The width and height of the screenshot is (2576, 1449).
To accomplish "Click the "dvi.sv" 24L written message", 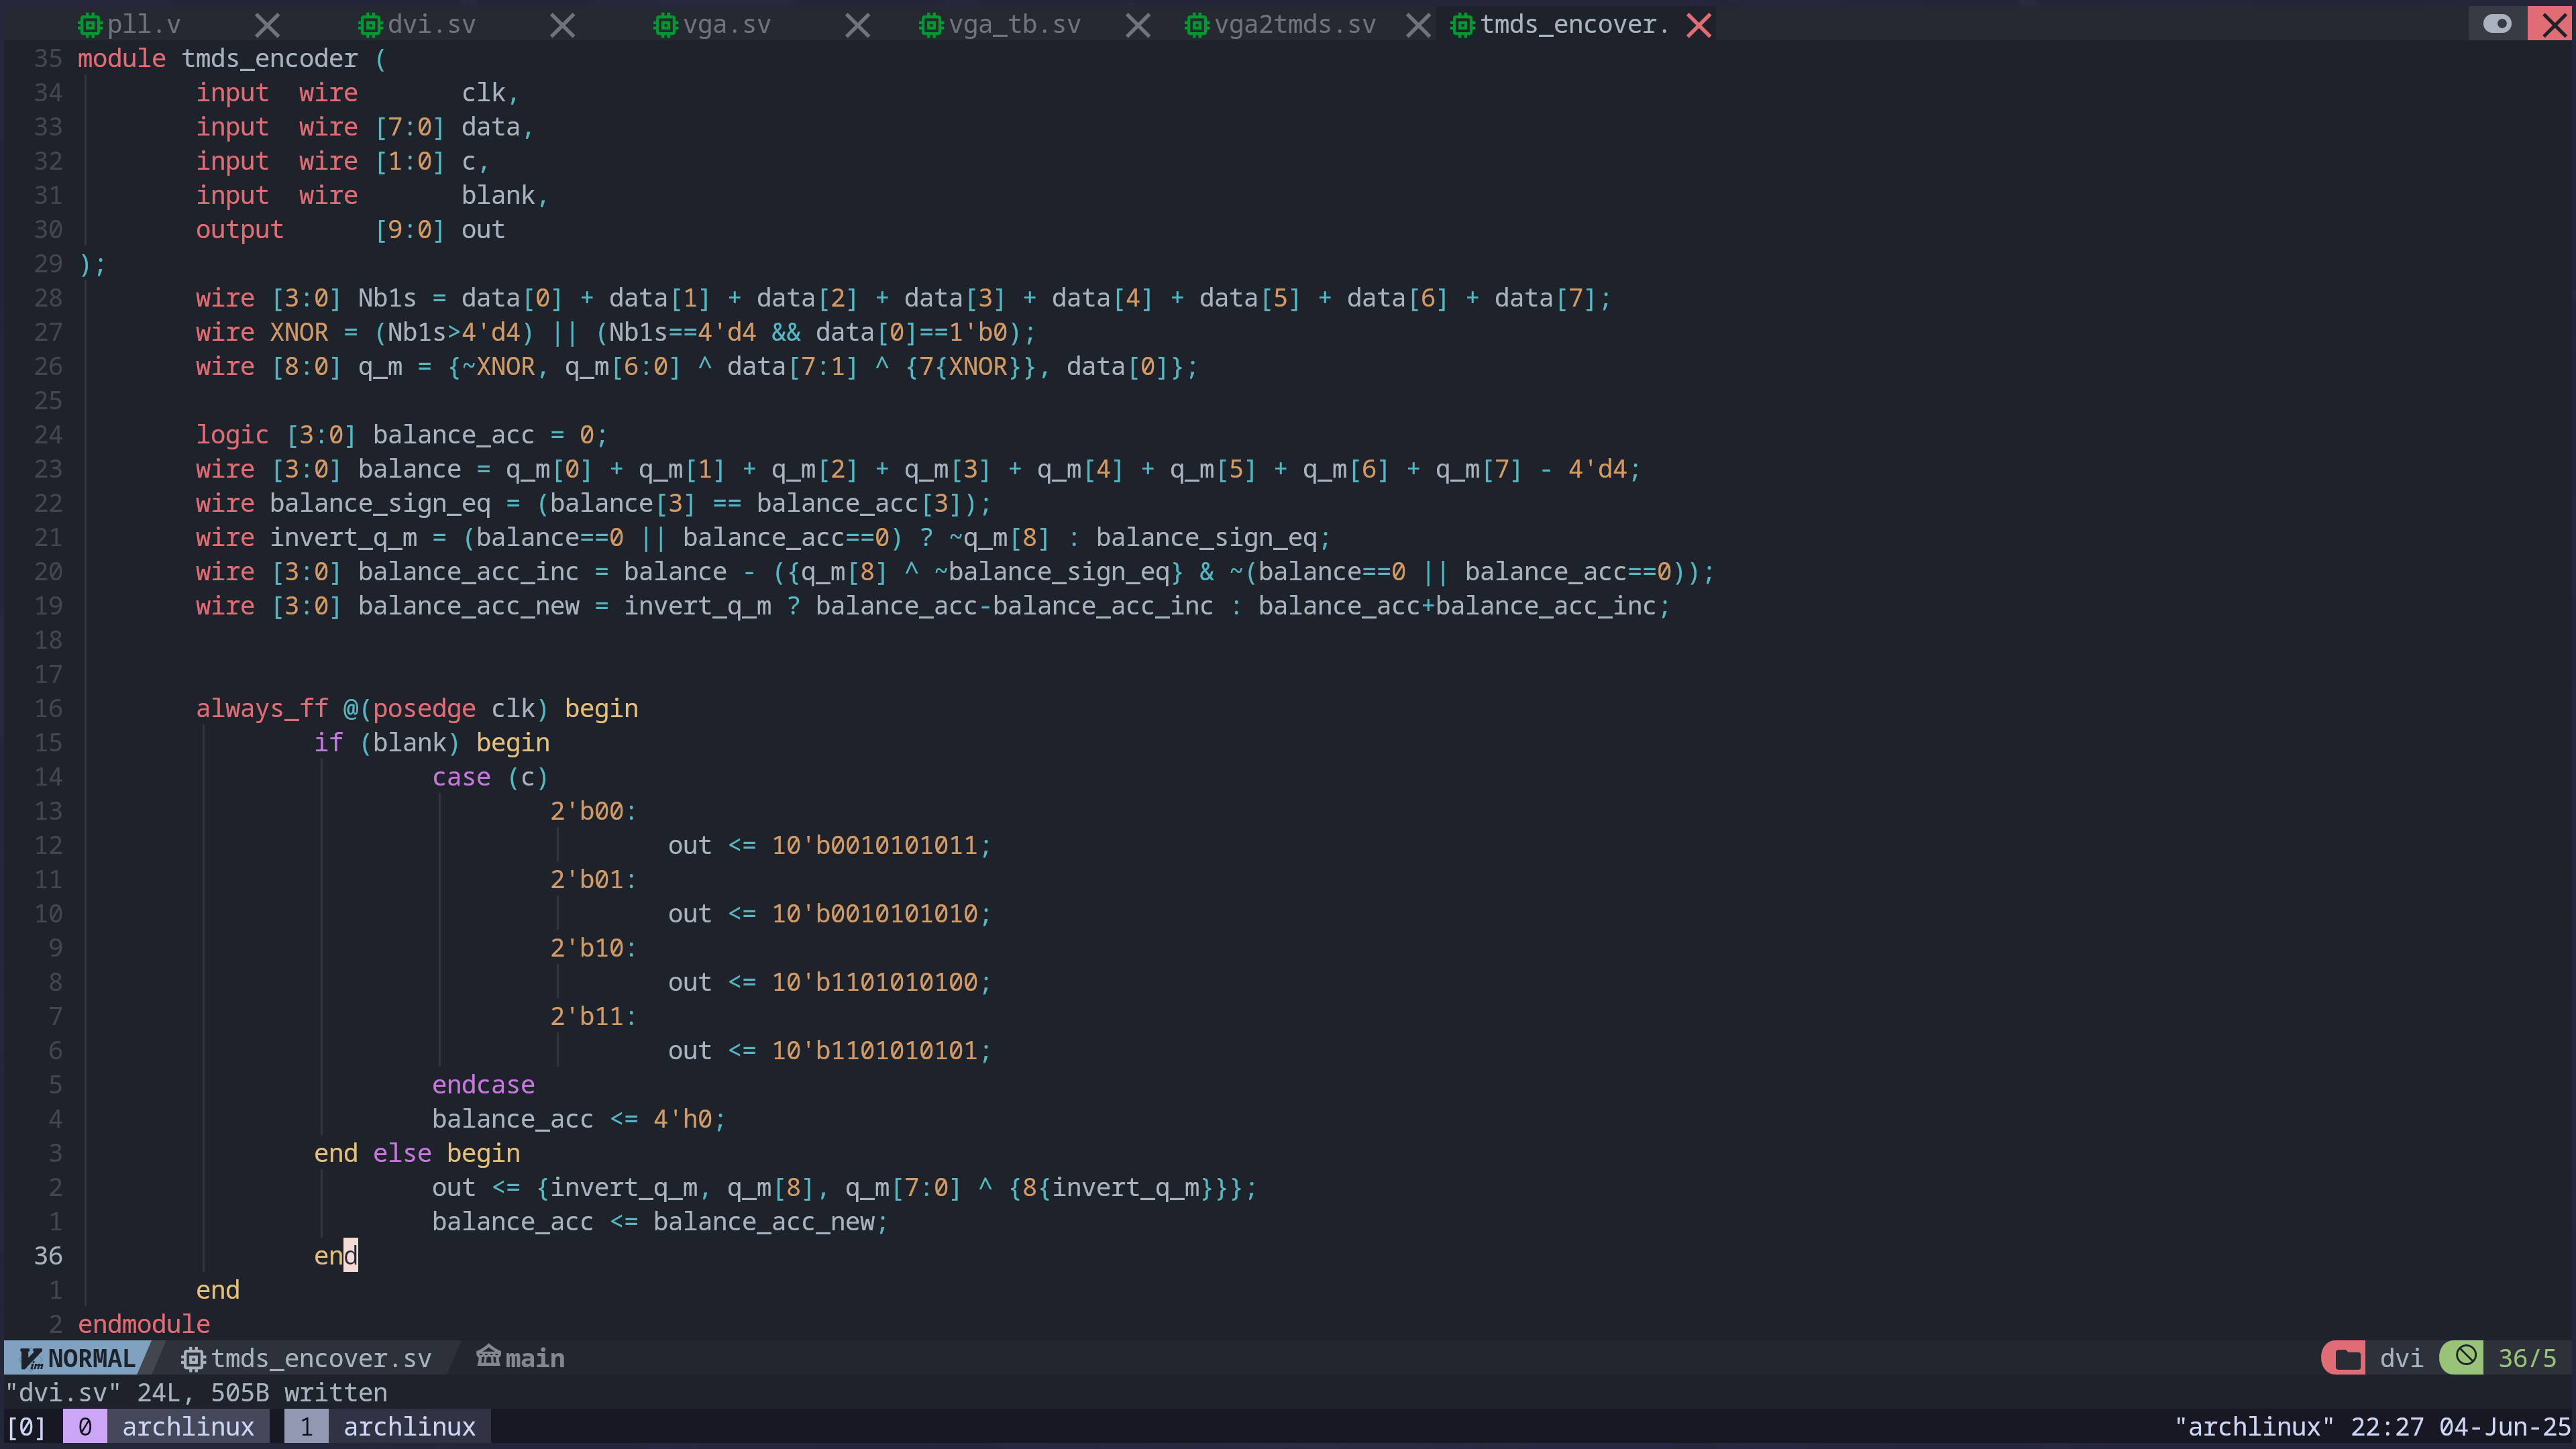I will click(196, 1392).
